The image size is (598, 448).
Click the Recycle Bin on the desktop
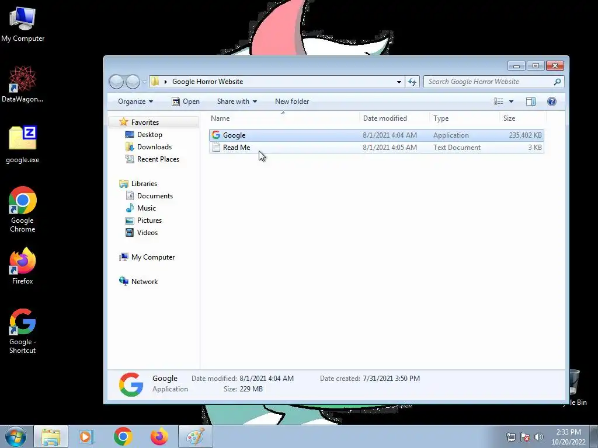pyautogui.click(x=575, y=388)
